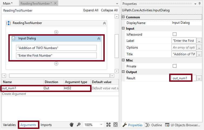This screenshot has height=130, width=204.
Task: Open the Imports panel tab
Action: pyautogui.click(x=46, y=125)
